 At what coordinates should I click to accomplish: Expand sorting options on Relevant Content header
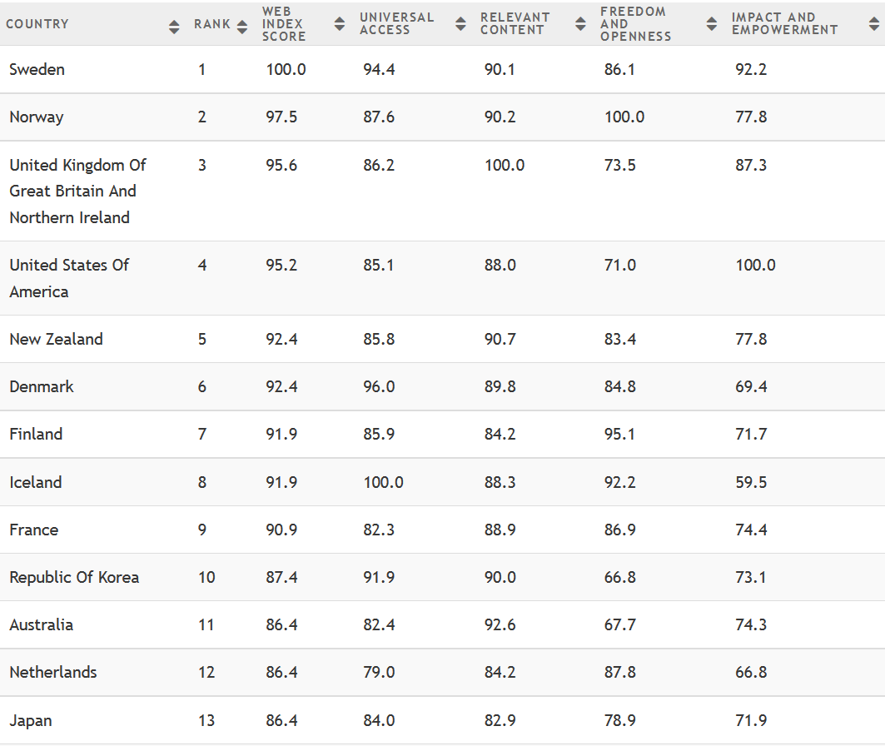(580, 24)
